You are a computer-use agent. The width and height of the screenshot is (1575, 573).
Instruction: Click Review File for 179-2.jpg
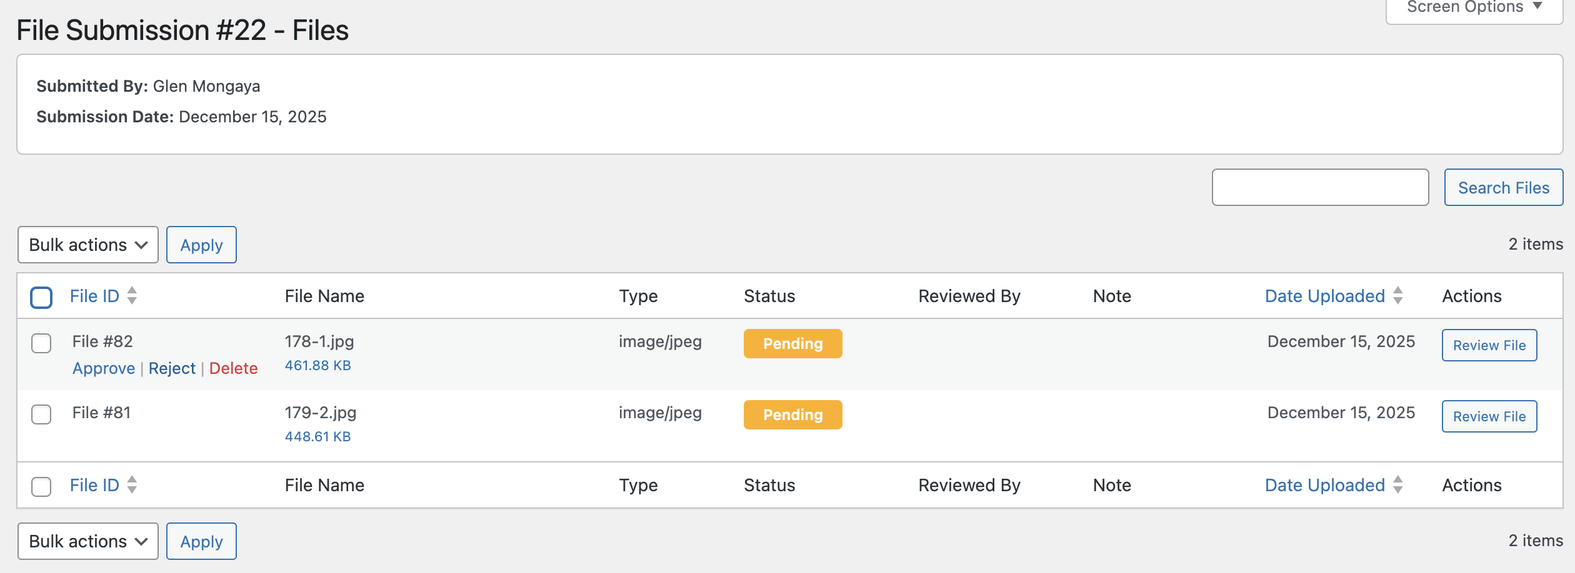[1489, 416]
